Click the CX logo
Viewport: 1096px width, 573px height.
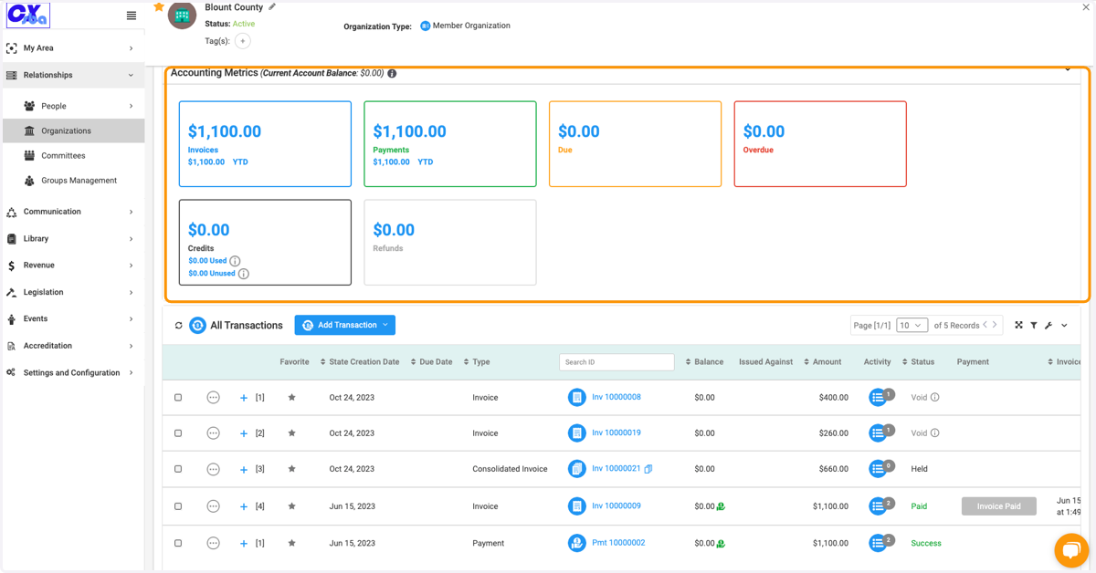(28, 16)
